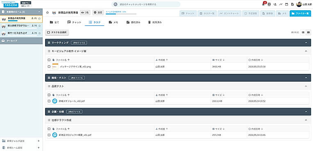Open the notifications bell with red badge
Image resolution: width=313 pixels, height=151 pixels.
(263, 4)
